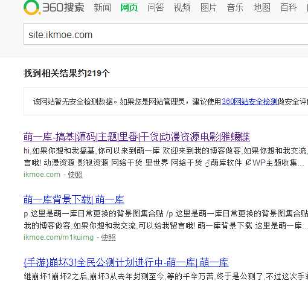This screenshot has width=308, height=281.
Task: Open the 新闻 search tab
Action: (x=102, y=8)
